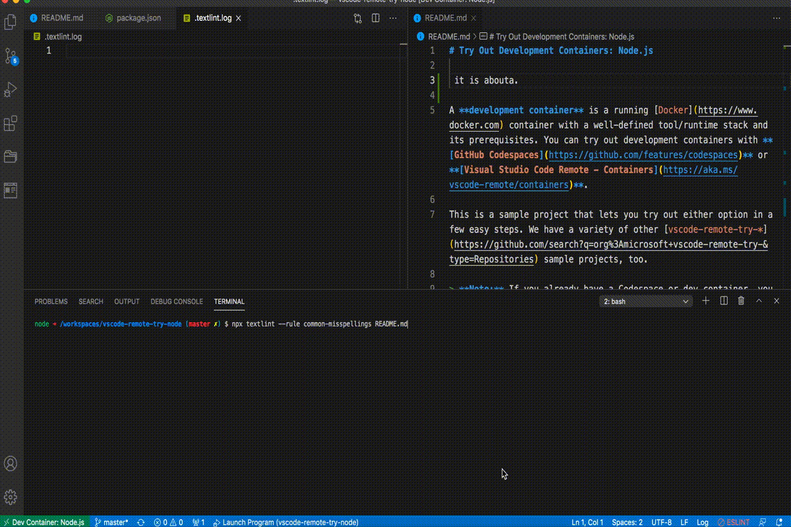
Task: Click the master* branch in status bar
Action: tap(111, 522)
